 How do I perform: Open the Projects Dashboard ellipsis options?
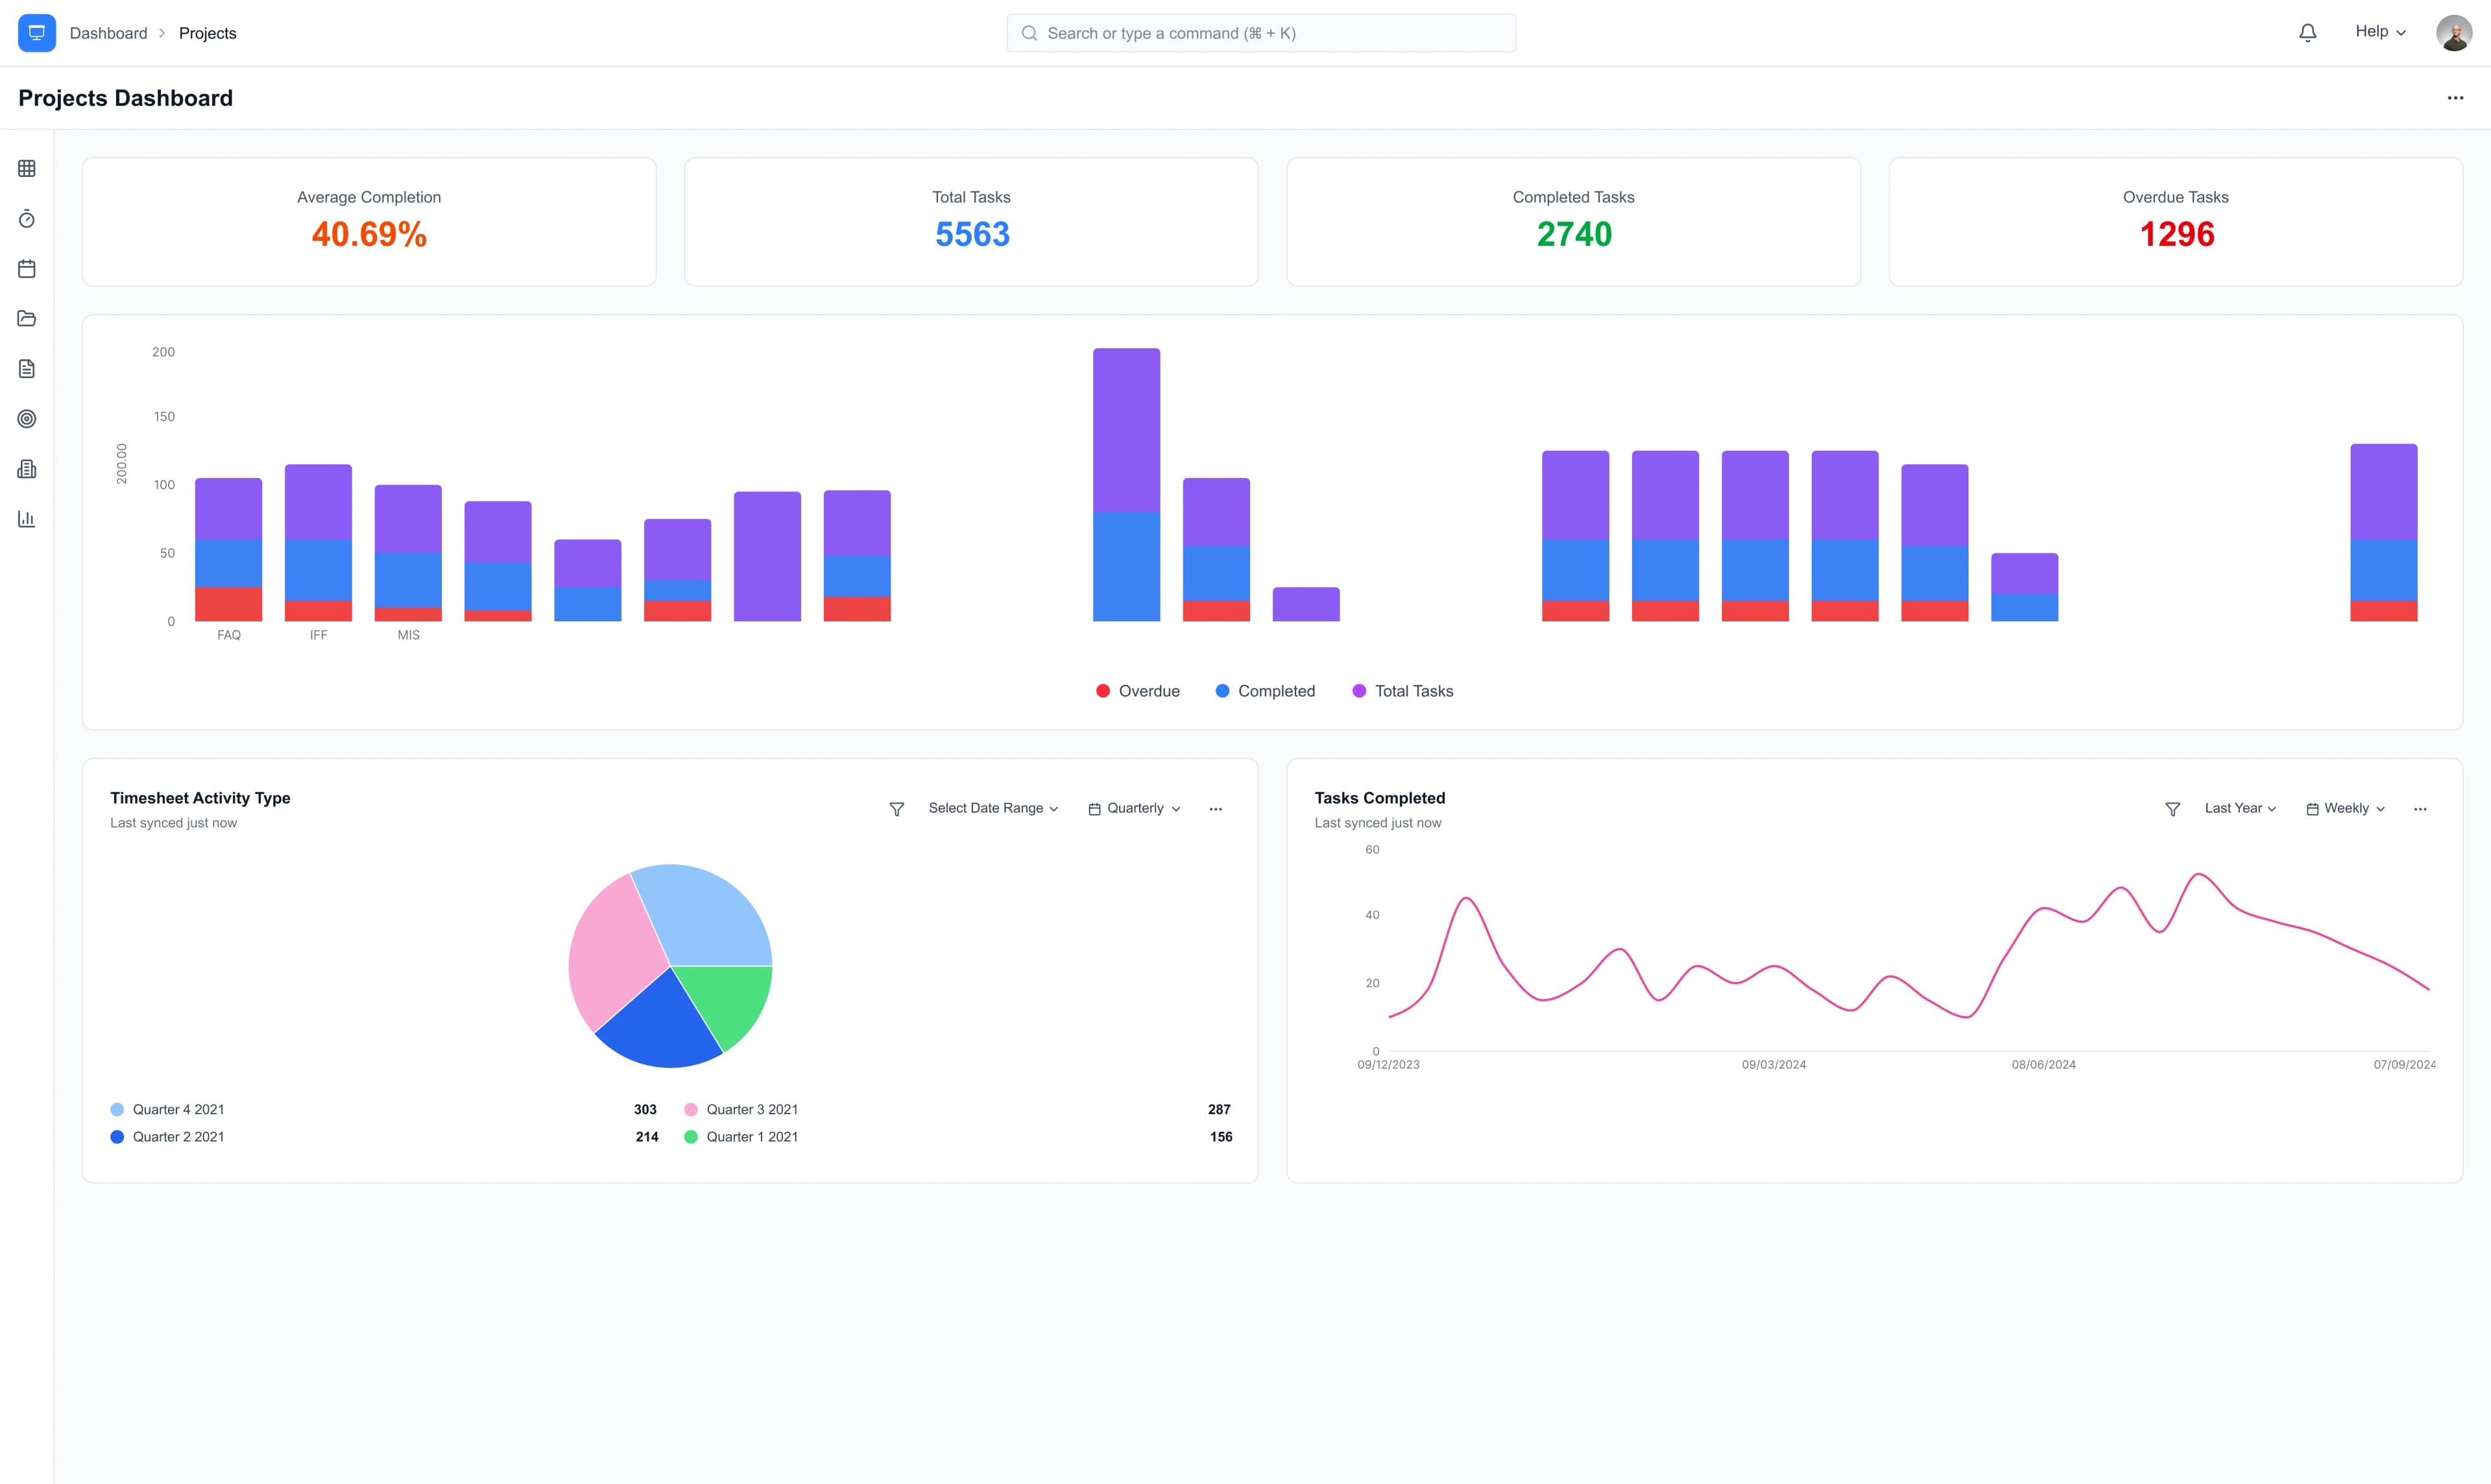2456,97
